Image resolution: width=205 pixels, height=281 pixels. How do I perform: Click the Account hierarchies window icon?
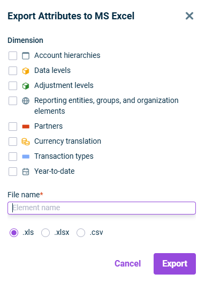coord(26,56)
